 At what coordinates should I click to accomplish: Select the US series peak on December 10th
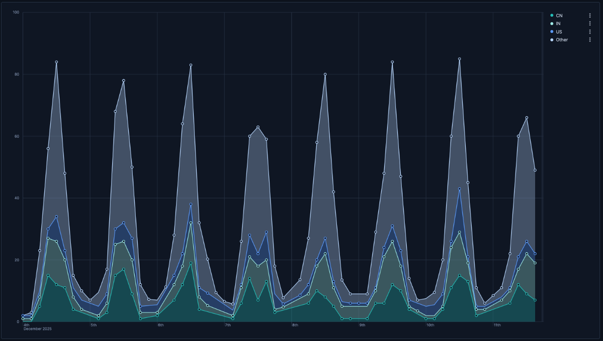459,189
